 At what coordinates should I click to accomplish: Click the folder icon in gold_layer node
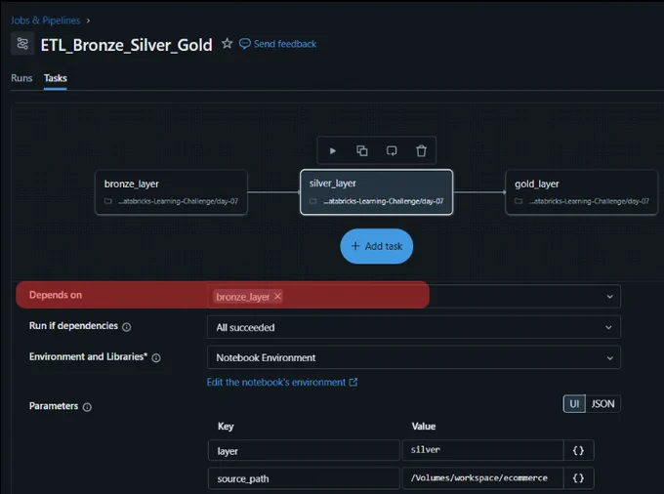click(x=519, y=201)
